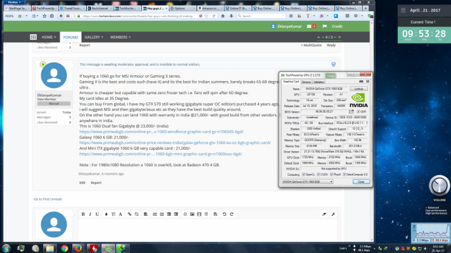This screenshot has width=451, height=253.
Task: Open the inbox envelope icon in the green header
Action: click(x=309, y=26)
